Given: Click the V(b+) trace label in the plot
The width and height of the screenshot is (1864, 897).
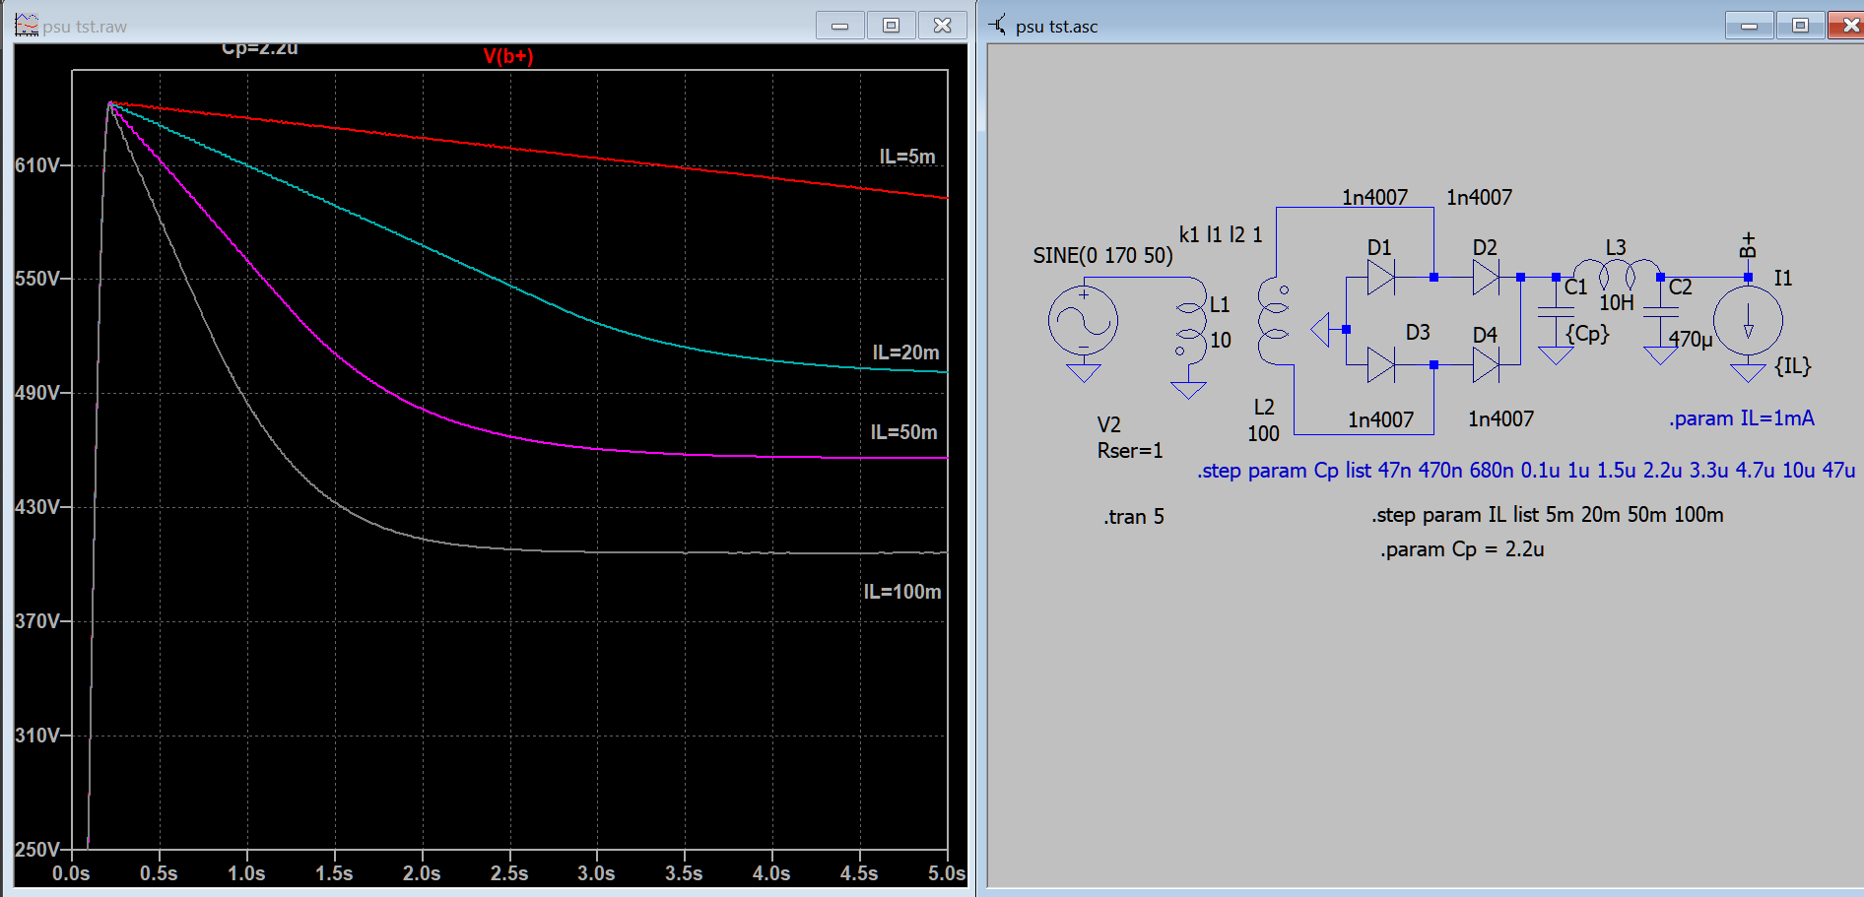Looking at the screenshot, I should pyautogui.click(x=508, y=56).
